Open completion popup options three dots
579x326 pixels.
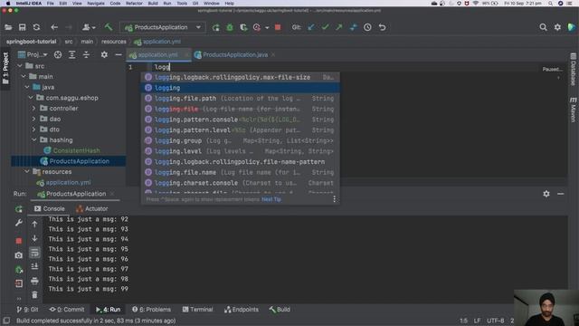click(334, 199)
